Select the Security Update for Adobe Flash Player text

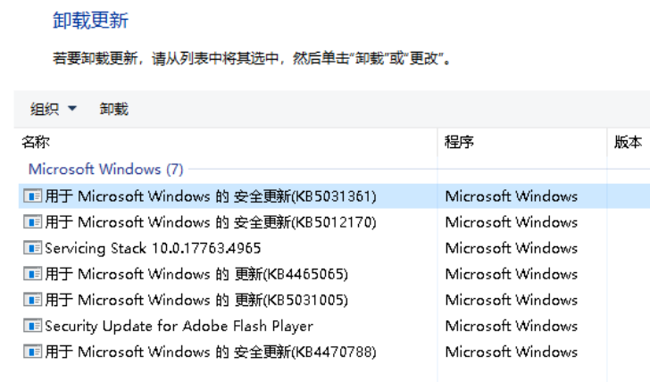(x=179, y=326)
